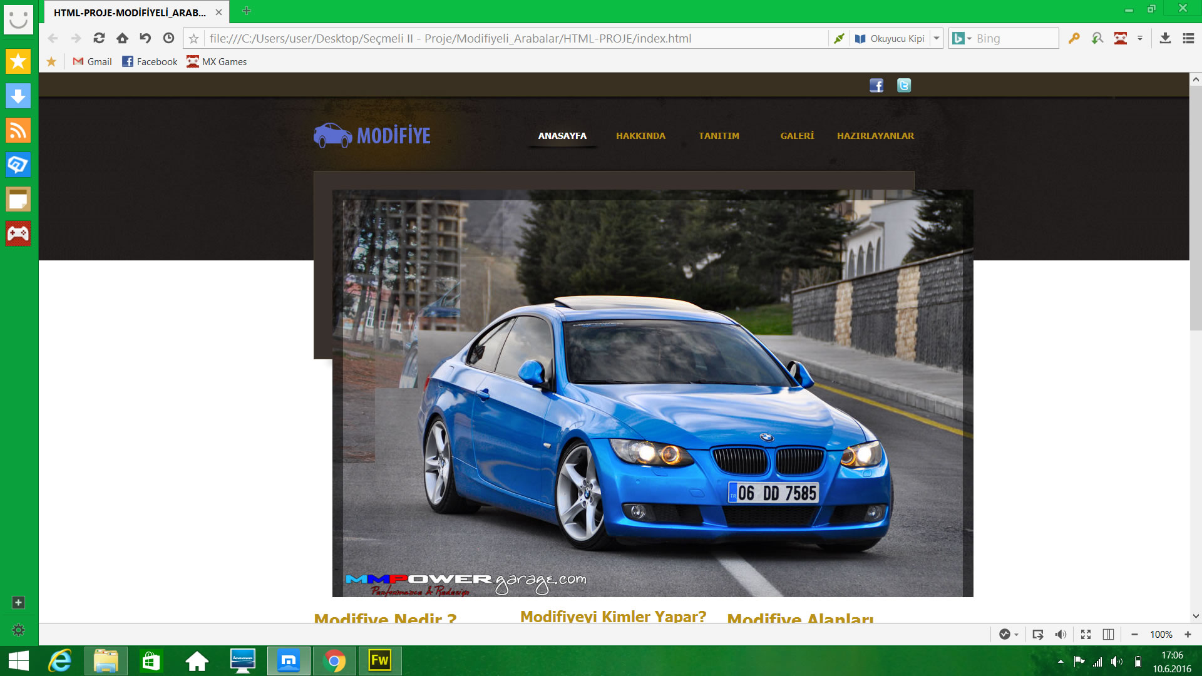Open the Gmail bookmark link
The height and width of the screenshot is (676, 1202).
click(93, 61)
